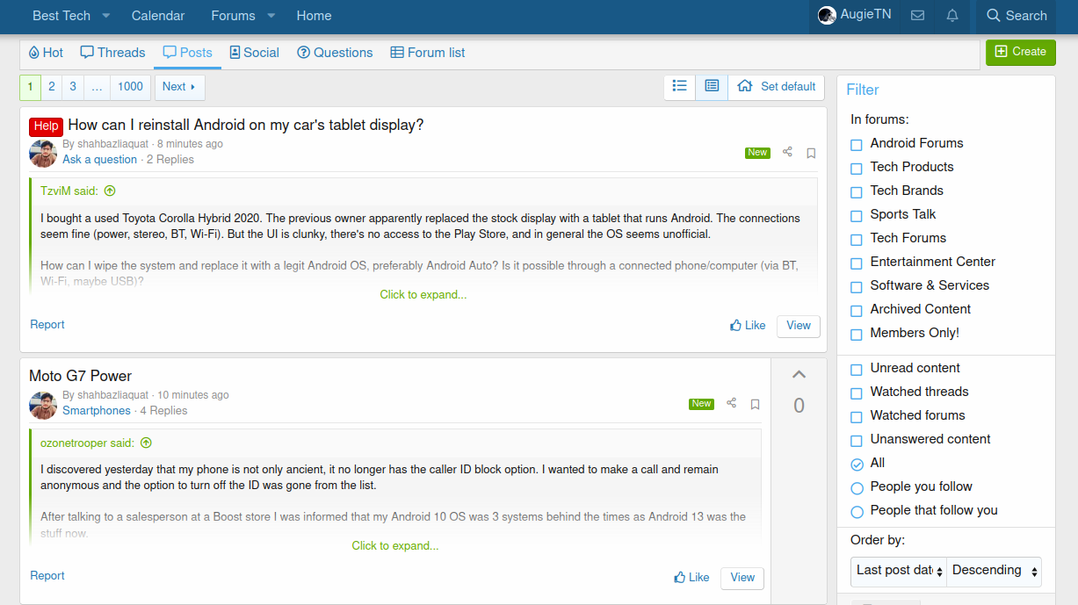Bookmark the Moto G7 Power post
This screenshot has height=605, width=1078.
click(x=755, y=405)
